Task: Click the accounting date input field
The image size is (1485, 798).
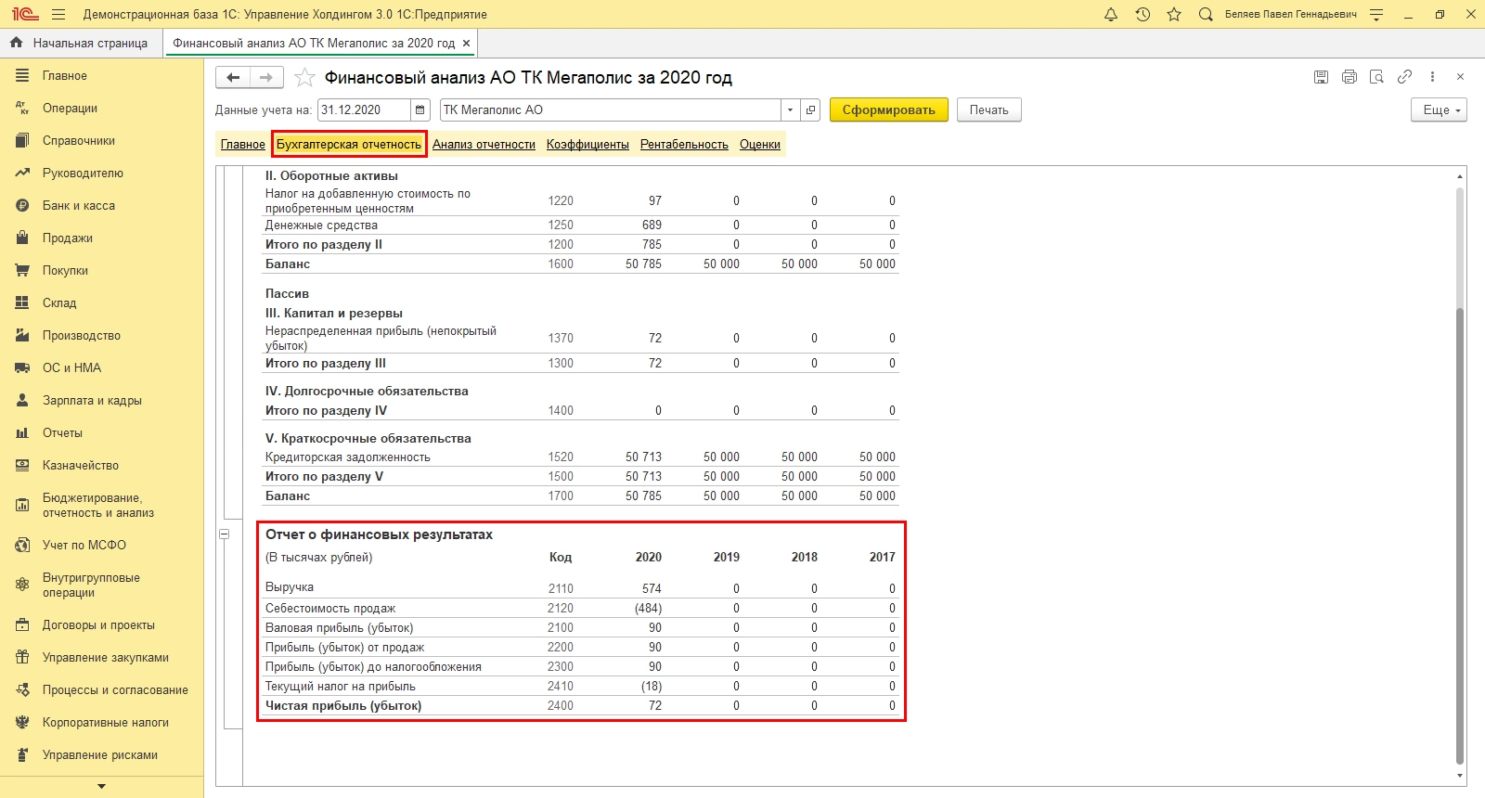Action: [x=364, y=110]
